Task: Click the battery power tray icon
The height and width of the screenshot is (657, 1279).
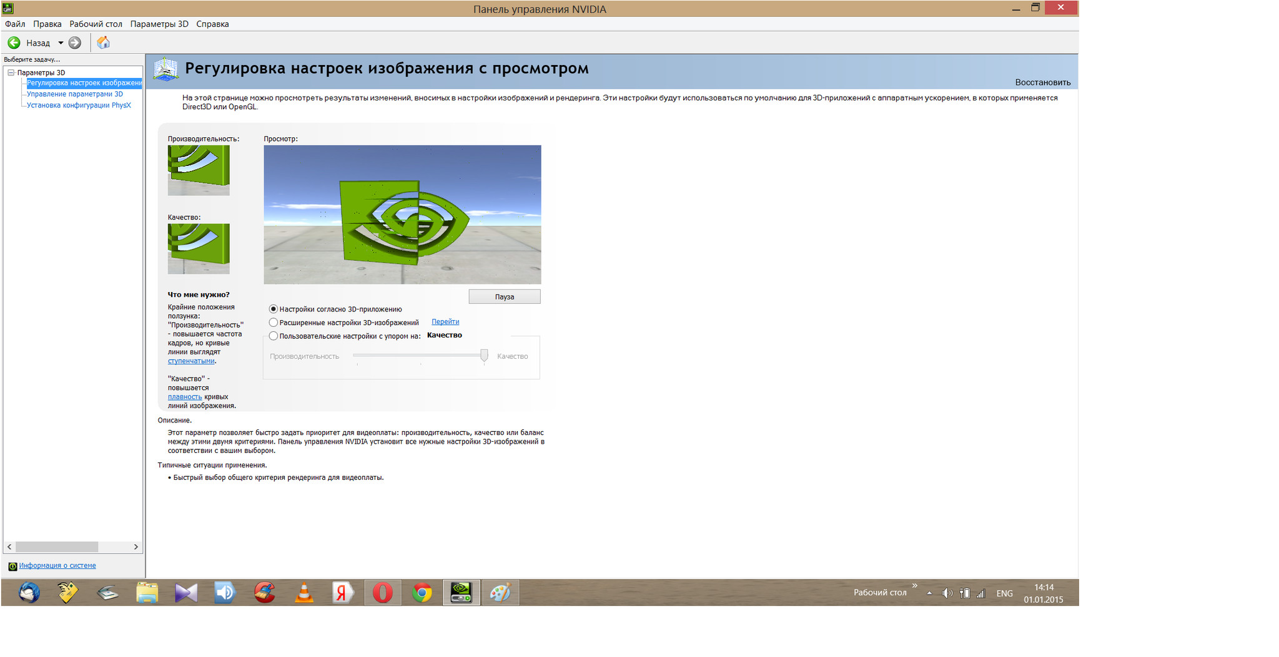Action: click(x=965, y=593)
